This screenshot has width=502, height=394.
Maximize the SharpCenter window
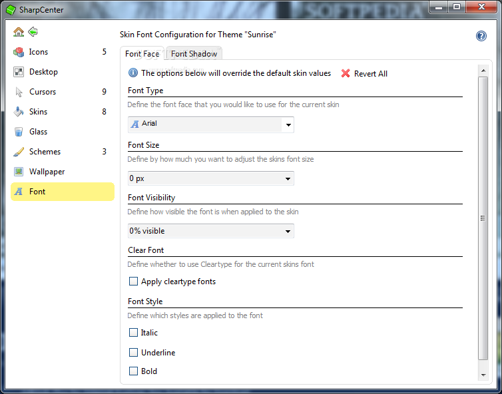tap(457, 7)
